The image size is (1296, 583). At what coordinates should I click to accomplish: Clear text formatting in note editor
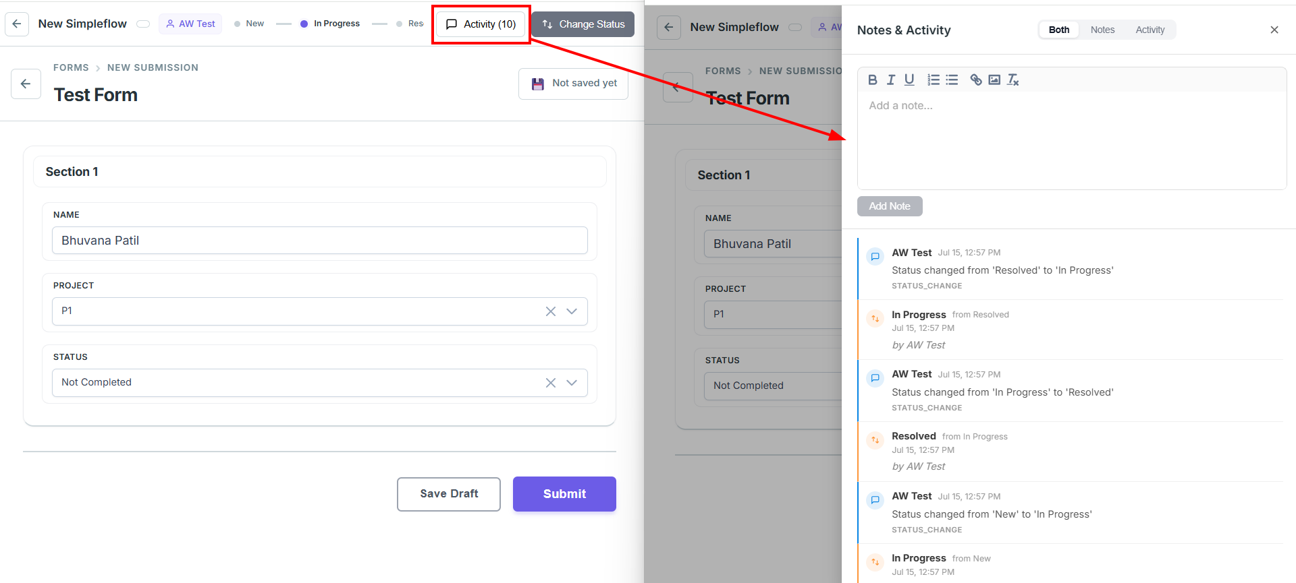[x=1013, y=80]
